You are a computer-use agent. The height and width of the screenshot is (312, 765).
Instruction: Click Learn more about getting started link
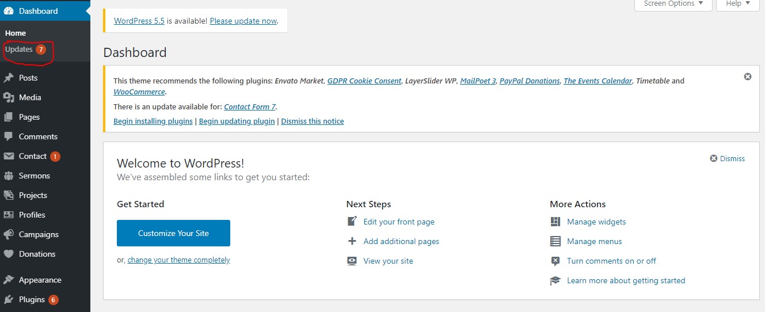(626, 280)
